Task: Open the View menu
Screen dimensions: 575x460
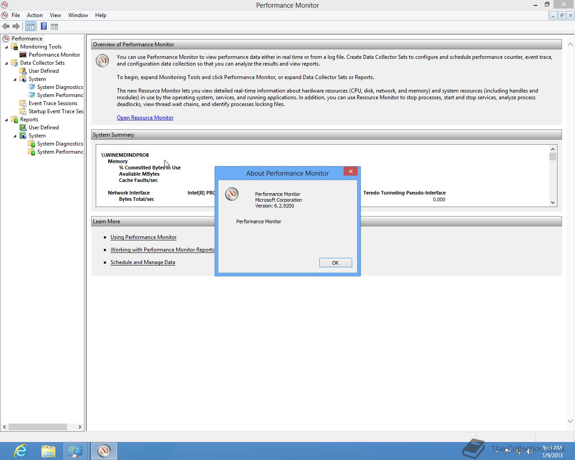Action: [55, 15]
